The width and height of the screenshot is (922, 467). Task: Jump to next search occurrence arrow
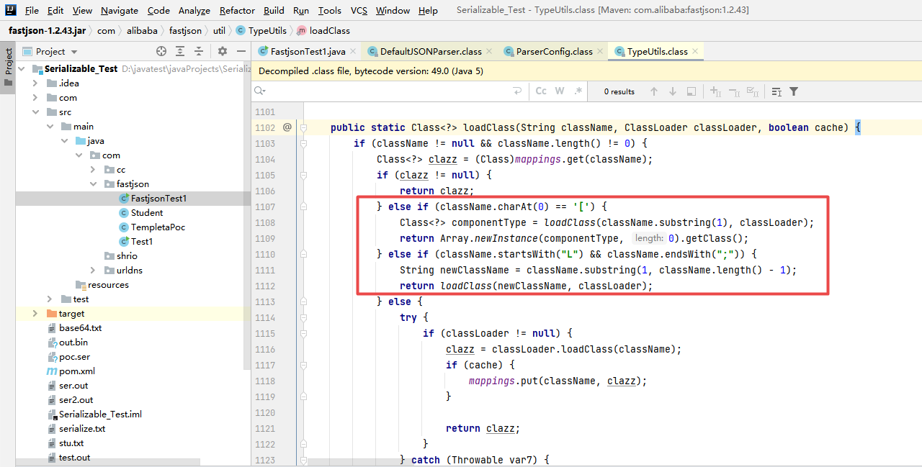(673, 91)
